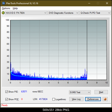Click the PIE value 63571

(24, 91)
